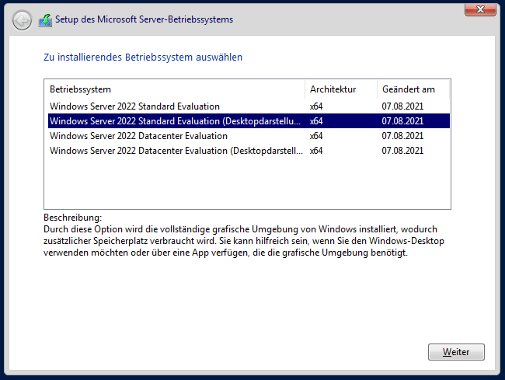The width and height of the screenshot is (505, 380).
Task: Click the Beschreibung label
Action: 72,218
